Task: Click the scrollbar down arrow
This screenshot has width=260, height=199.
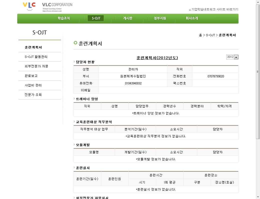Action: [258, 197]
